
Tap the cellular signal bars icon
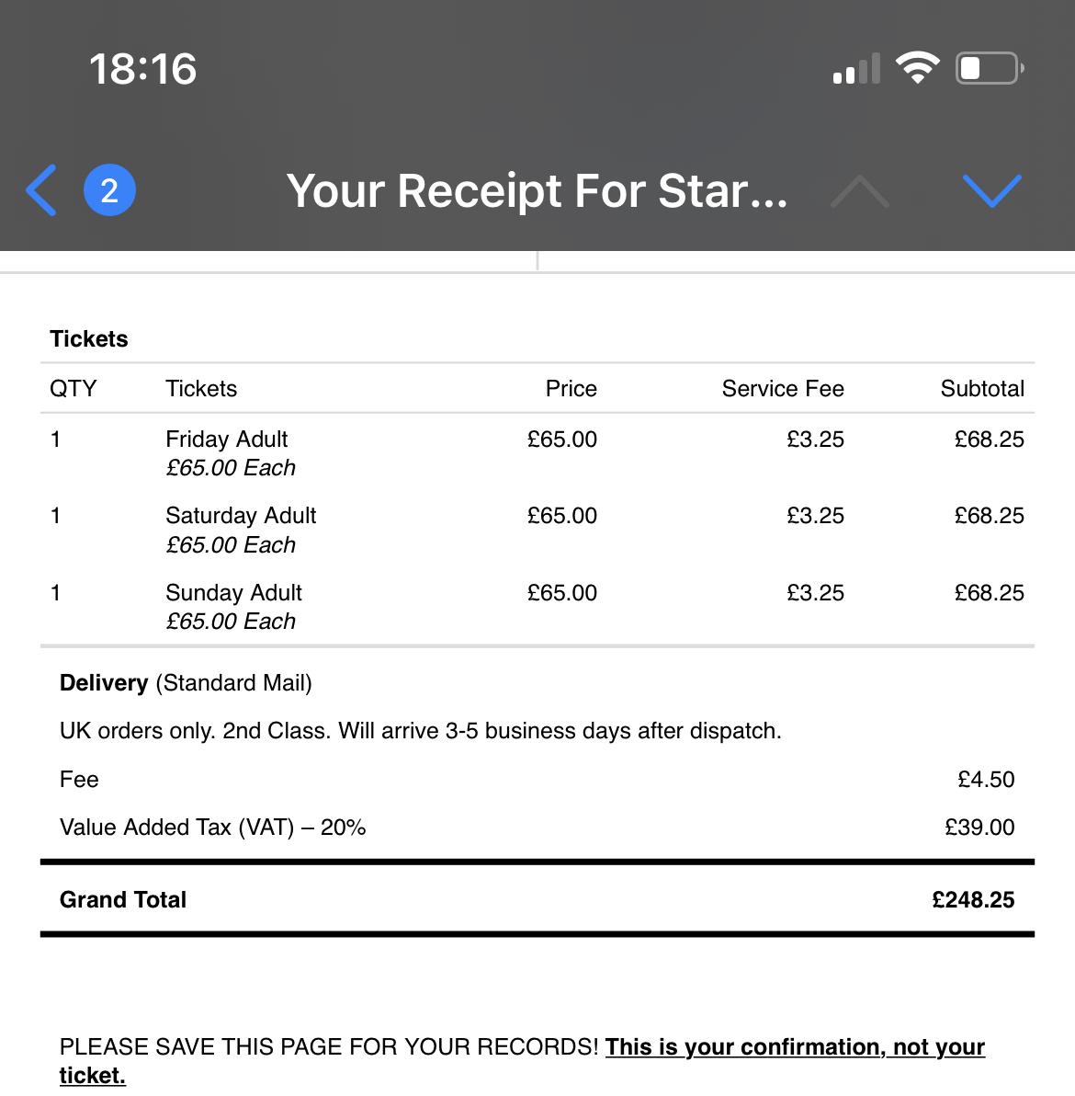point(856,70)
